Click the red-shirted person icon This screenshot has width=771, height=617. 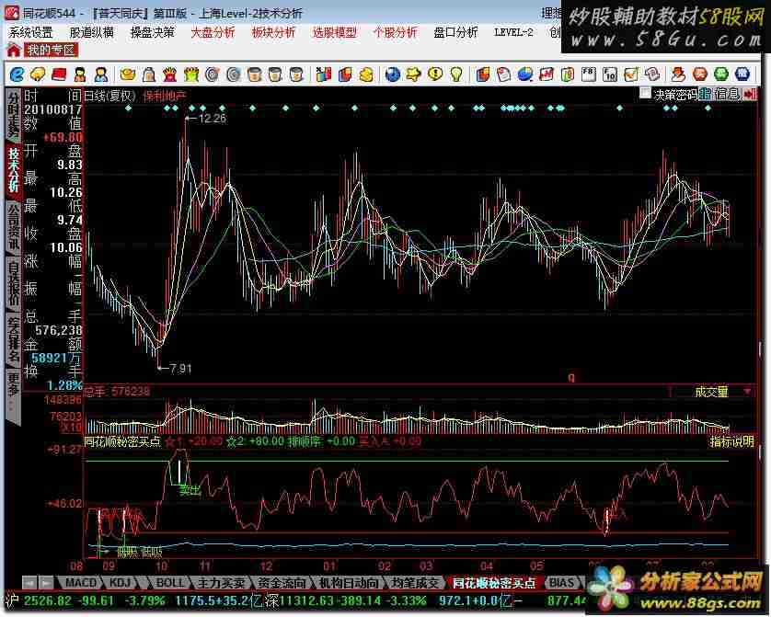[80, 74]
